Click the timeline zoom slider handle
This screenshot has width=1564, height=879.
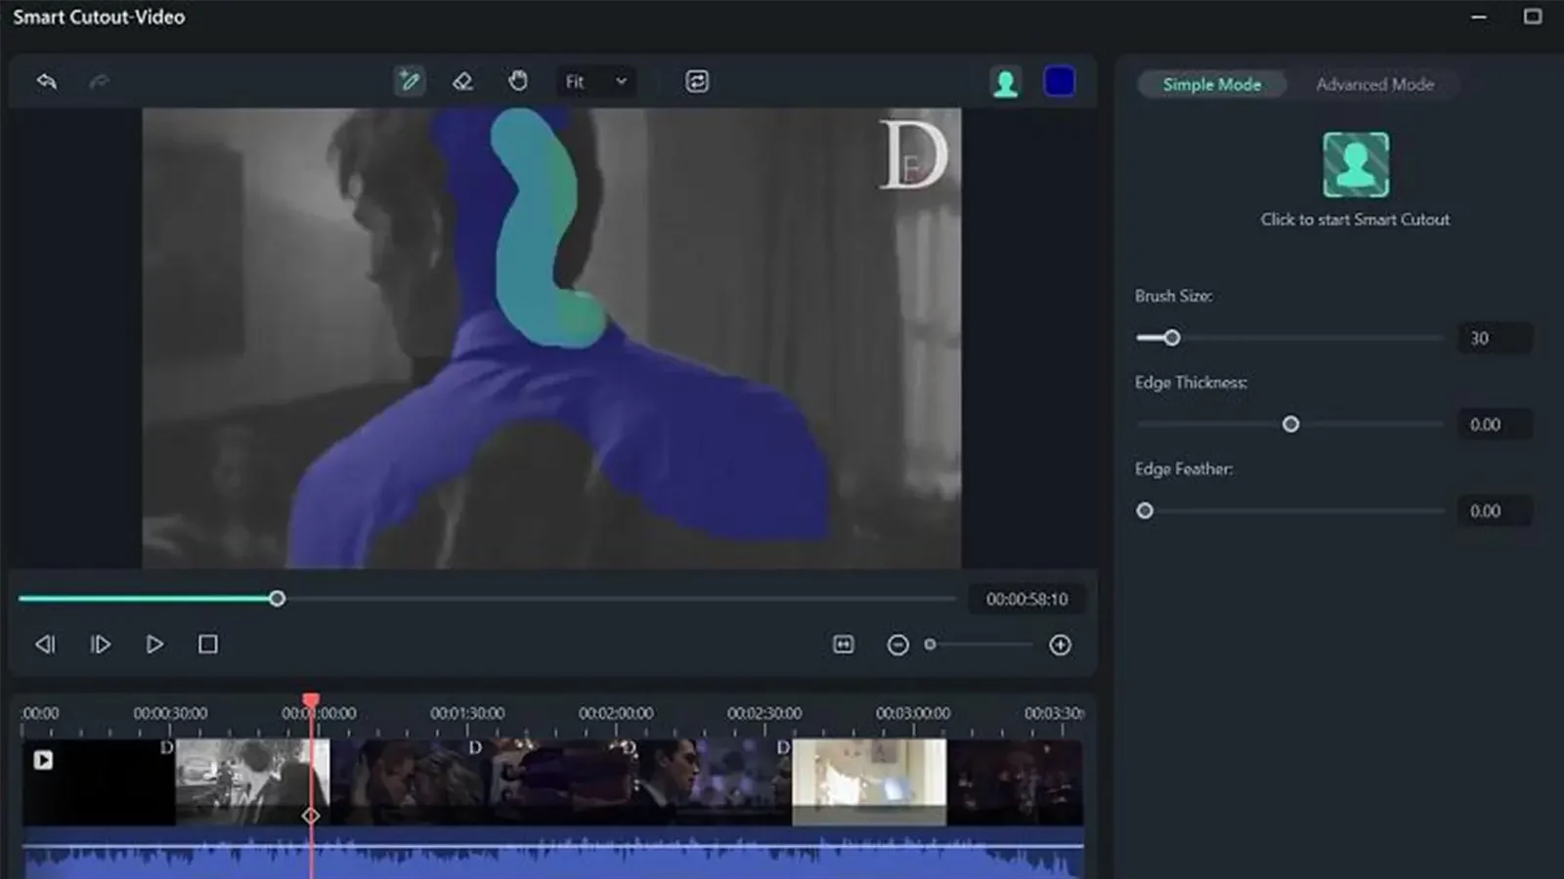[931, 645]
